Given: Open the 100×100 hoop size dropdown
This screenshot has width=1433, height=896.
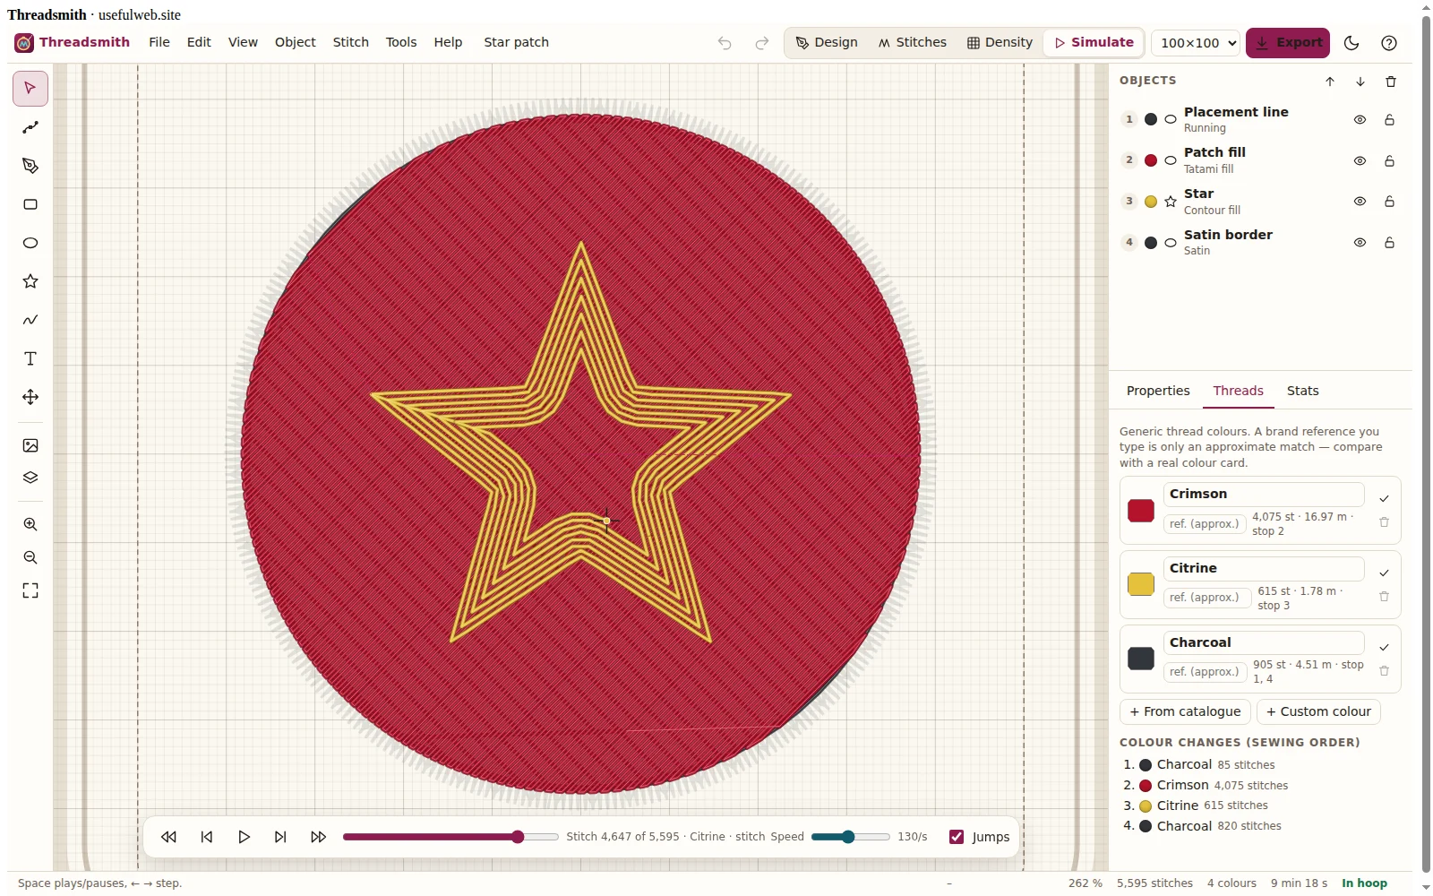Looking at the screenshot, I should (1196, 43).
